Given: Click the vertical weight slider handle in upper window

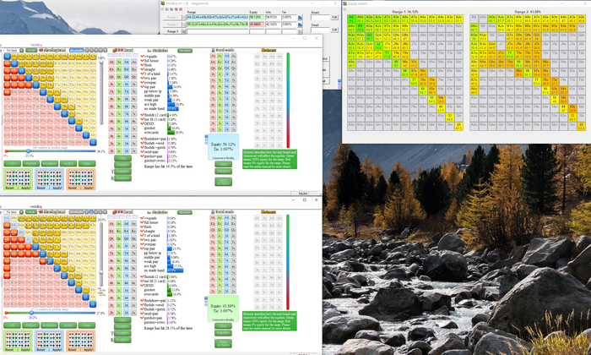Looking at the screenshot, I should click(x=101, y=63).
